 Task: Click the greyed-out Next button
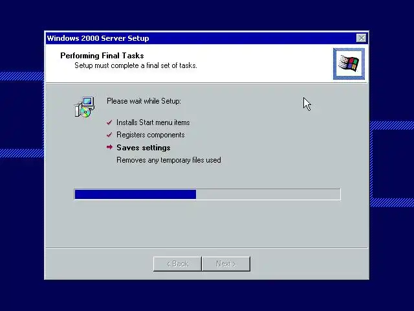click(x=226, y=264)
